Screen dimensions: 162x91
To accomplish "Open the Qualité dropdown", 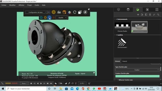I will [62, 18].
